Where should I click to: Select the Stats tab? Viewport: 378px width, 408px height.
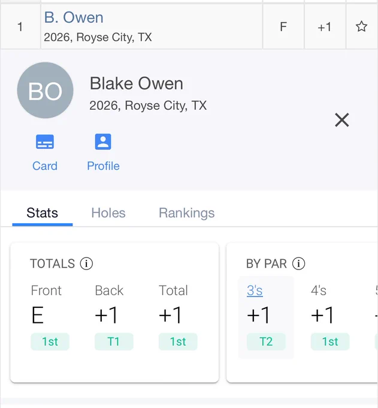43,213
